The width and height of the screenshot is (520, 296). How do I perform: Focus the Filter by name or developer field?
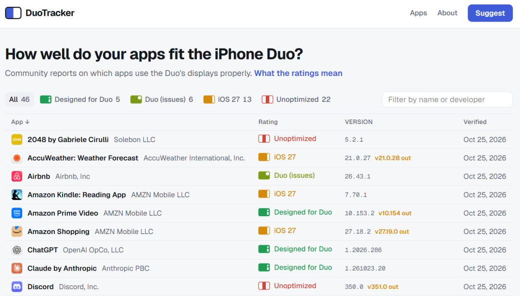(x=447, y=99)
